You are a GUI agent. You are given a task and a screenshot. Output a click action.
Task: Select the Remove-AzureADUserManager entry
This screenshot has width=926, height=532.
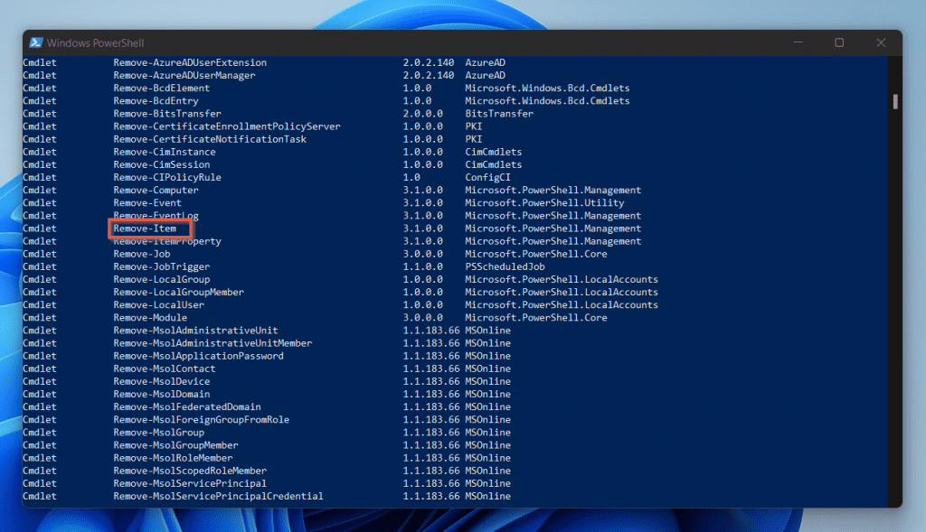point(184,76)
